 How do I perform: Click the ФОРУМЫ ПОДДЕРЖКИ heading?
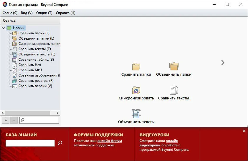click(x=98, y=135)
